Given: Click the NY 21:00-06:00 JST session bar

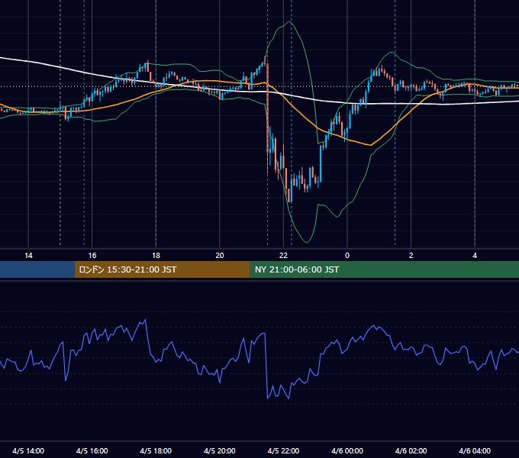Looking at the screenshot, I should pos(384,269).
